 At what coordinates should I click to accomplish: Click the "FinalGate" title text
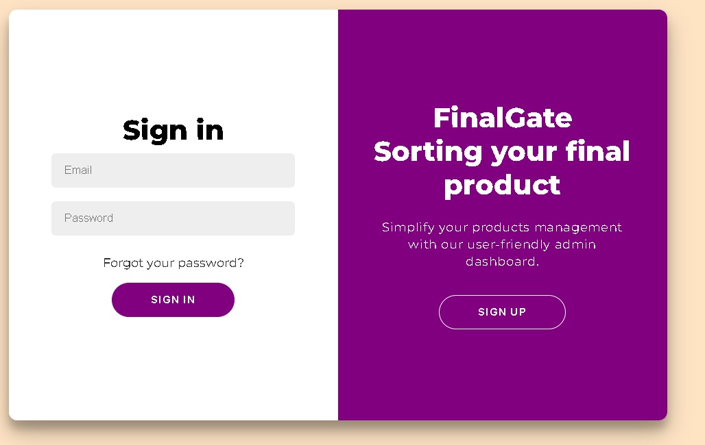tap(502, 118)
